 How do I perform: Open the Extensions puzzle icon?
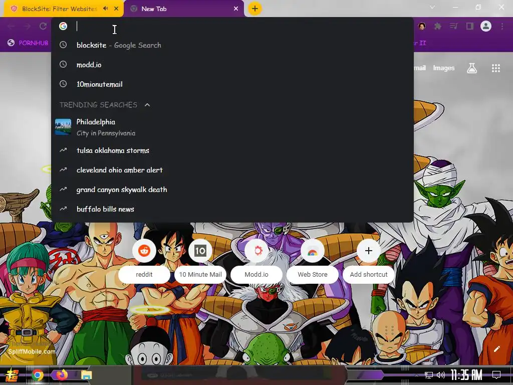[x=438, y=26]
